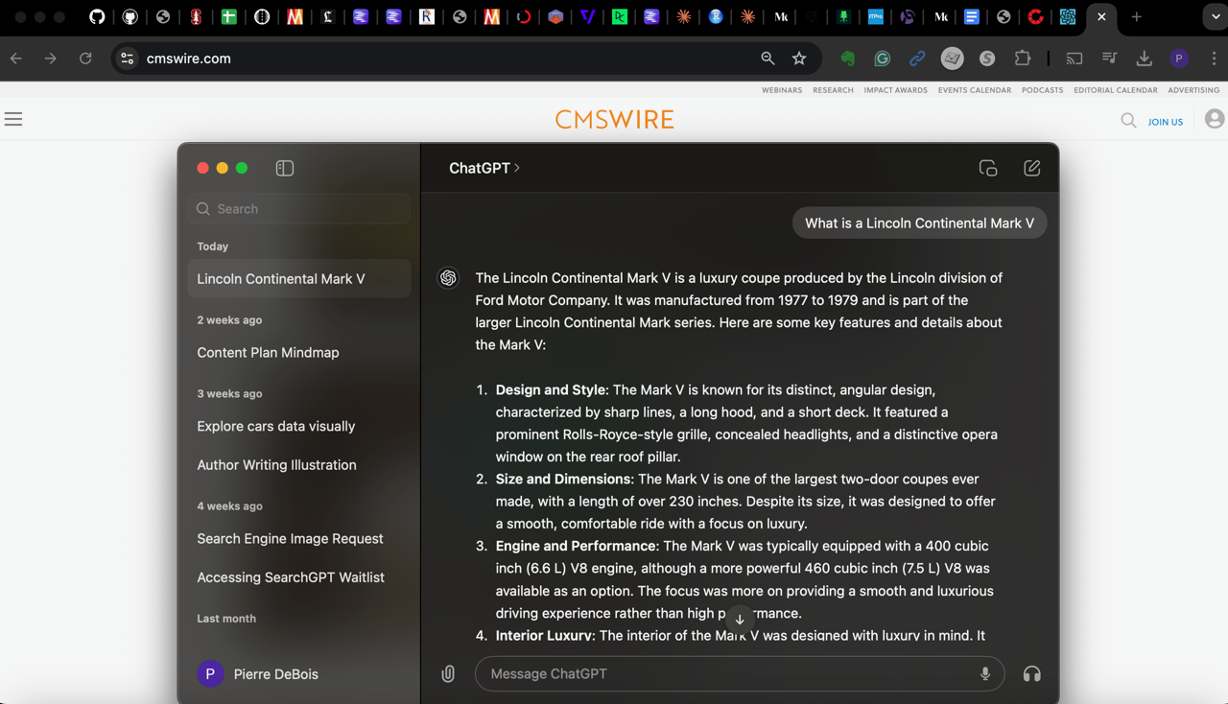Viewport: 1228px width, 704px height.
Task: Open the Research link
Action: [833, 90]
